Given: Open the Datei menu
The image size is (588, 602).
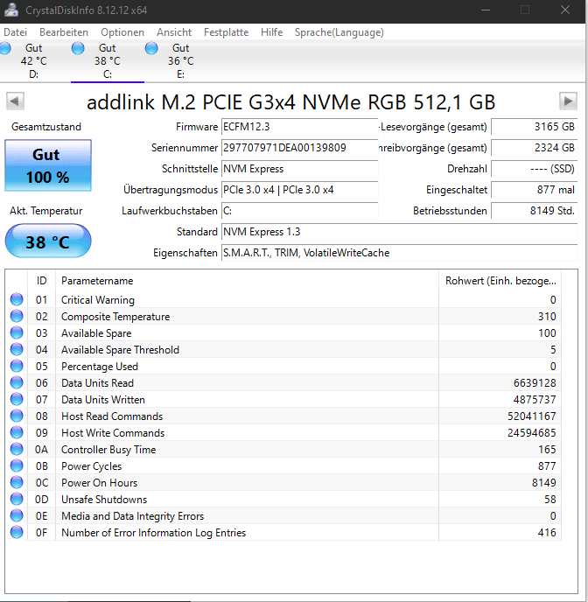Looking at the screenshot, I should click(x=16, y=32).
